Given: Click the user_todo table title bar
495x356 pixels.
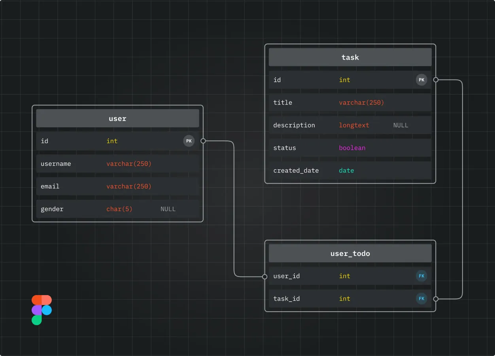Looking at the screenshot, I should 350,253.
